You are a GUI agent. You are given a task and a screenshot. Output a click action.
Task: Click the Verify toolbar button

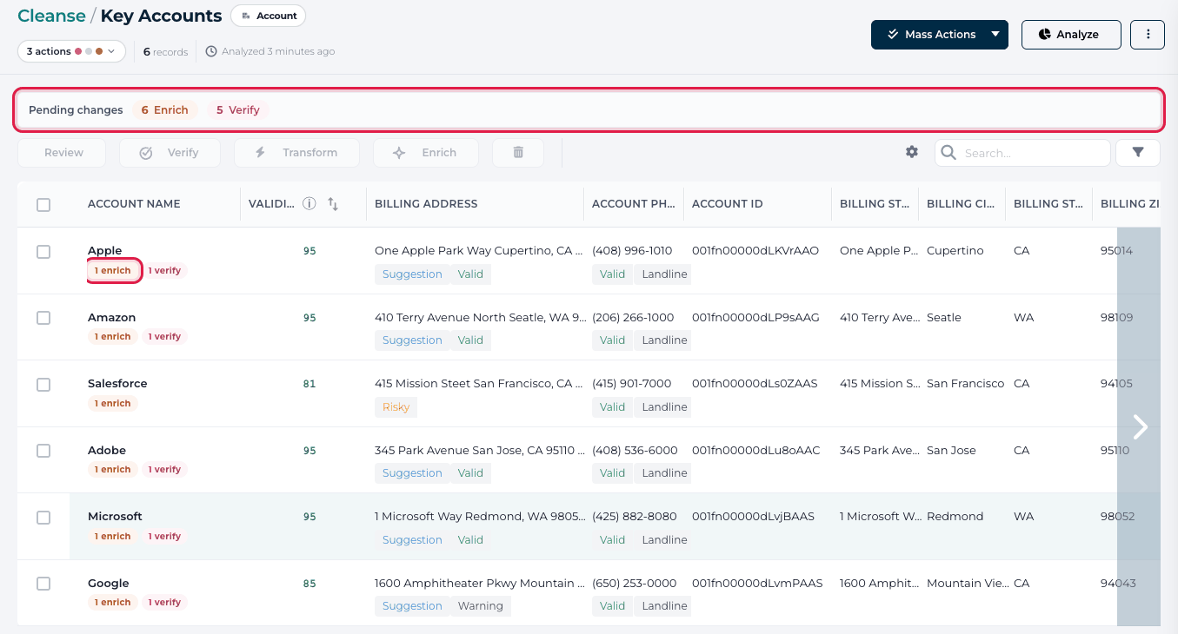pos(170,152)
